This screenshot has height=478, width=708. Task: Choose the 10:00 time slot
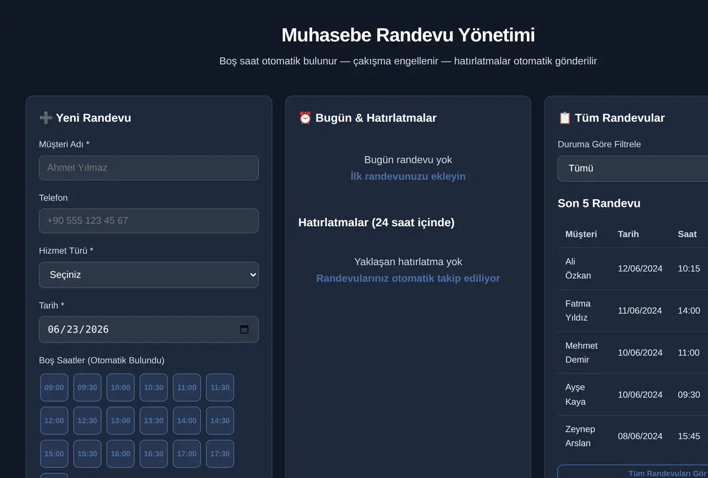120,388
